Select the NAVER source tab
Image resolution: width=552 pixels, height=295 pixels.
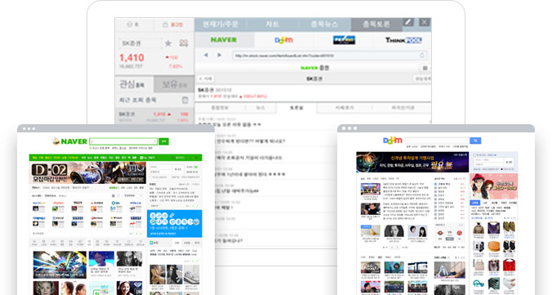[x=224, y=40]
